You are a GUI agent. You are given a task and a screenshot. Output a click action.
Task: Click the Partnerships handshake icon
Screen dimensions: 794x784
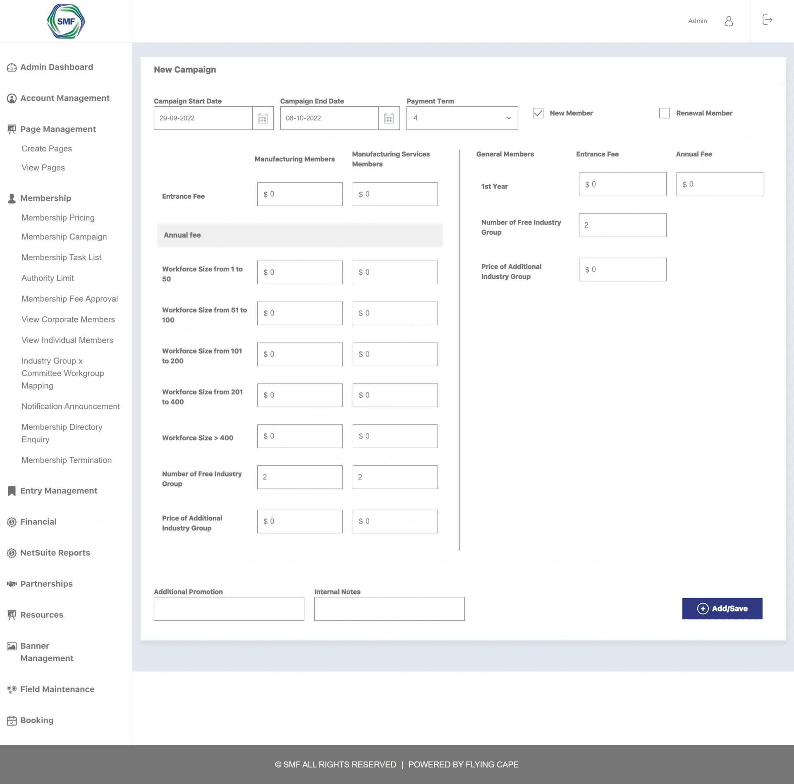click(x=12, y=584)
